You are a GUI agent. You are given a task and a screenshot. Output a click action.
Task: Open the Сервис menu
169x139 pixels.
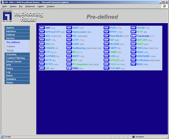pos(41,6)
